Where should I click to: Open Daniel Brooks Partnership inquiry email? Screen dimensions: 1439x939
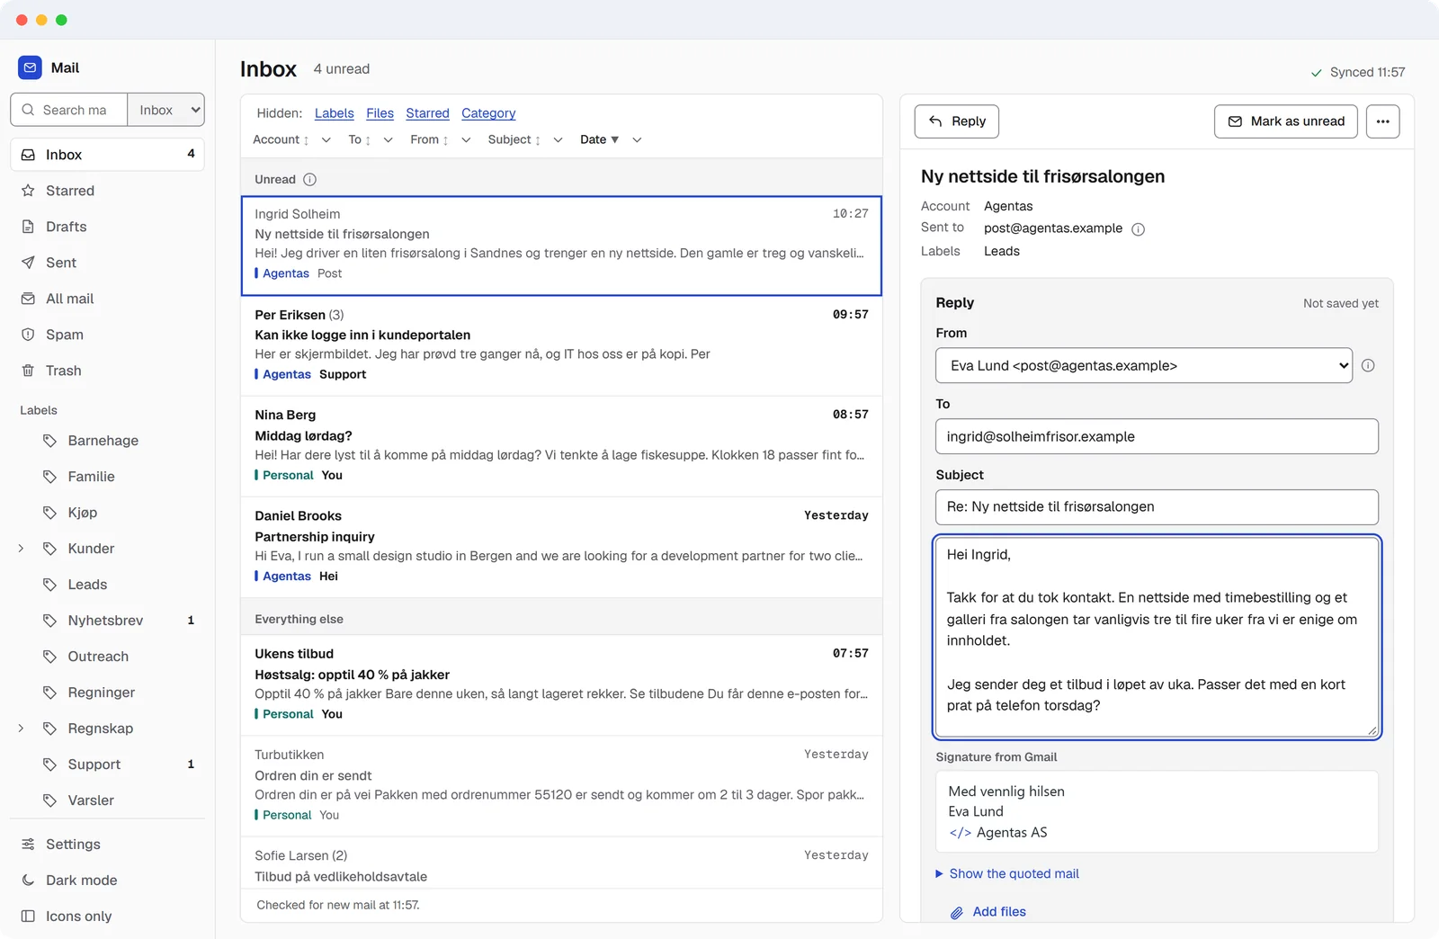tap(561, 547)
